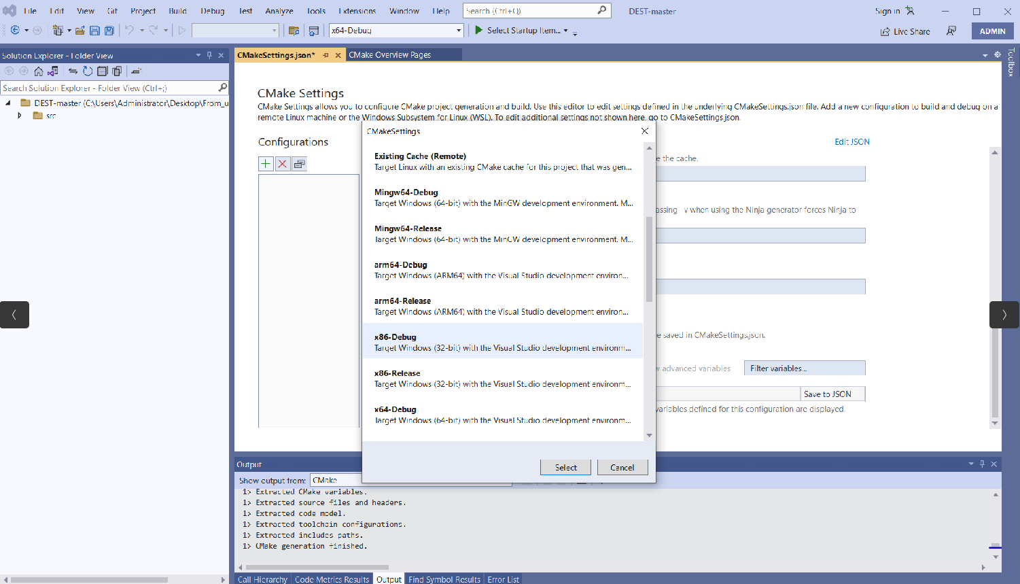Click the Save to JSON button
This screenshot has height=584, width=1020.
832,394
